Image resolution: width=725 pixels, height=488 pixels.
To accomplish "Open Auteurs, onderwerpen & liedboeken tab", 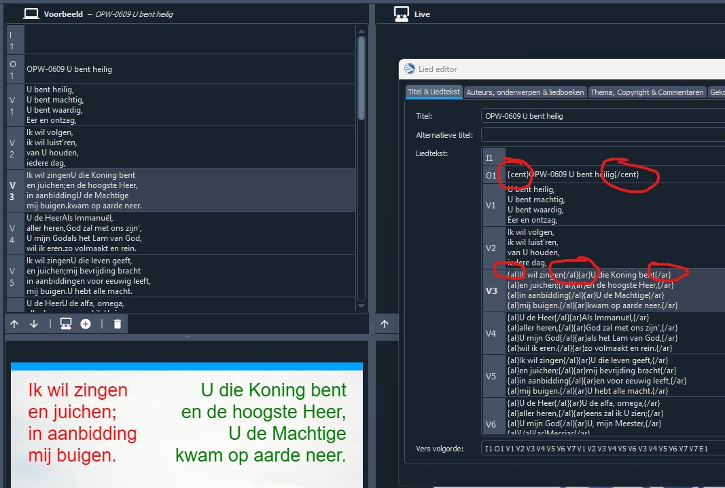I will [525, 92].
